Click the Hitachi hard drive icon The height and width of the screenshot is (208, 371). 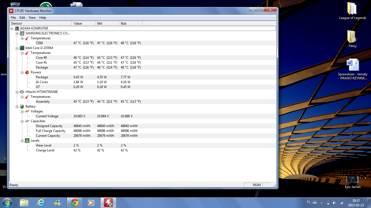pos(22,92)
